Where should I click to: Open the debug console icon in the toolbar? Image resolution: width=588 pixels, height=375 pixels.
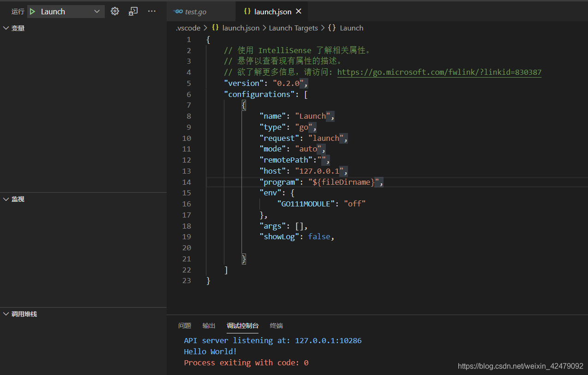[133, 12]
